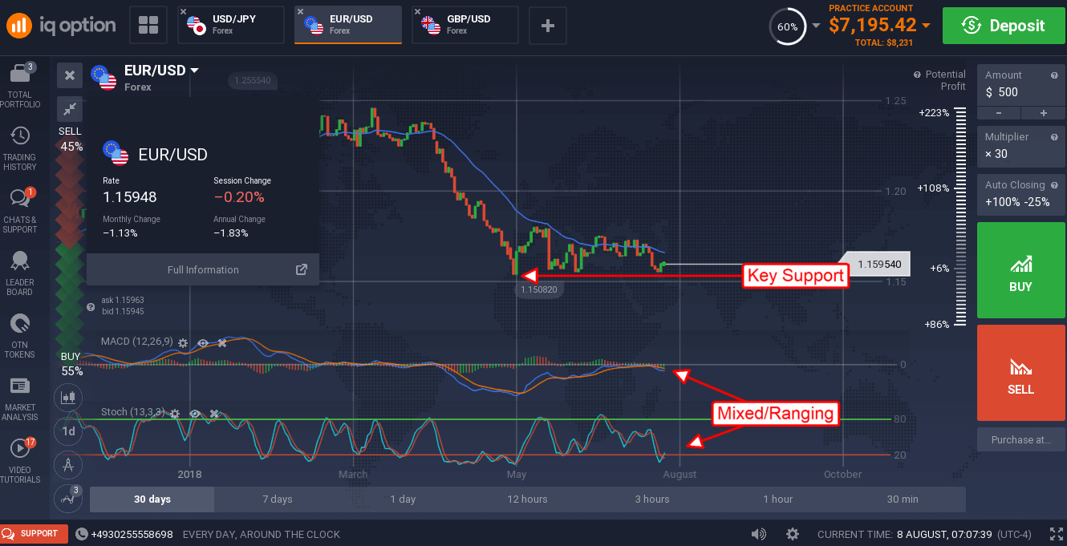
Task: Open the drawing tools compass icon
Action: (69, 465)
